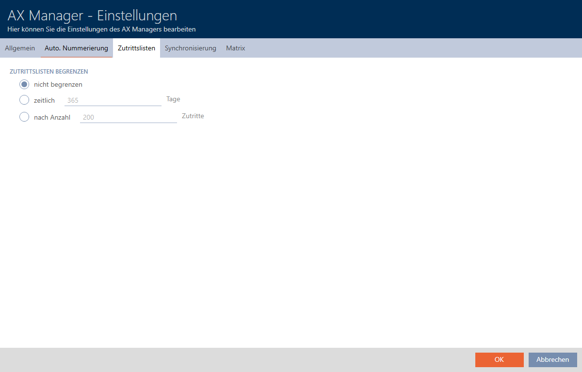
Task: Select the 'nicht begrenzen' radio circle
Action: point(24,84)
